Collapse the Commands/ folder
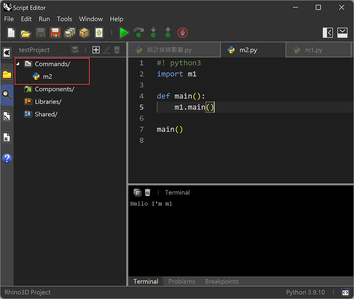 [x=18, y=63]
